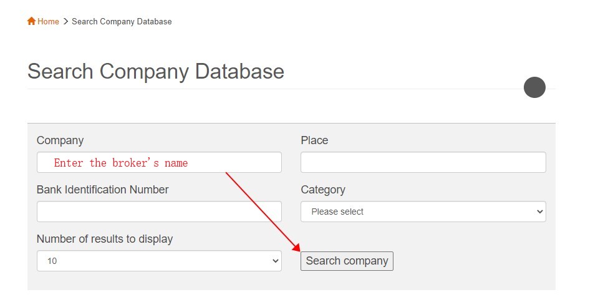
Task: Click the Bank Identification Number label
Action: pos(102,190)
